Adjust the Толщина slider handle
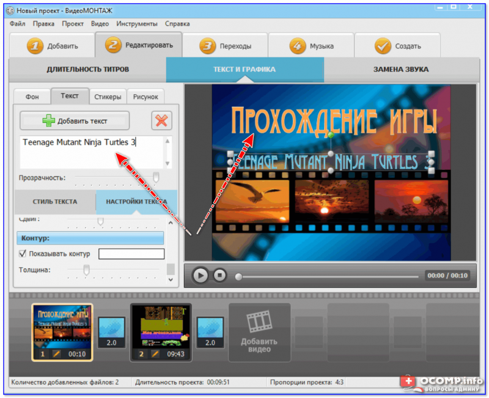The height and width of the screenshot is (398, 489). 87,270
